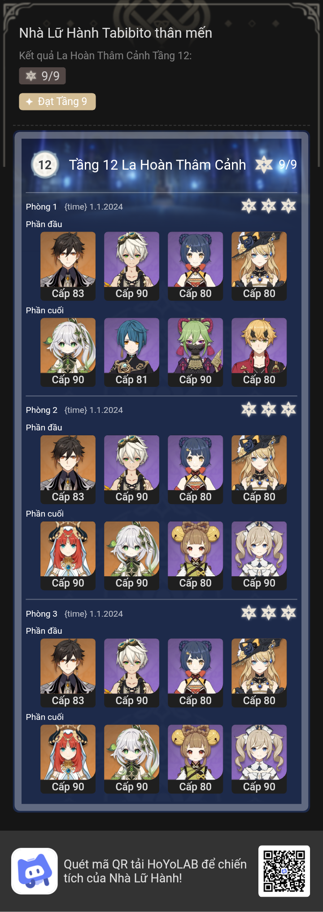Select the bell-haired Cấp 80 character in Phòng 3
Image resolution: width=323 pixels, height=912 pixels.
point(195,759)
